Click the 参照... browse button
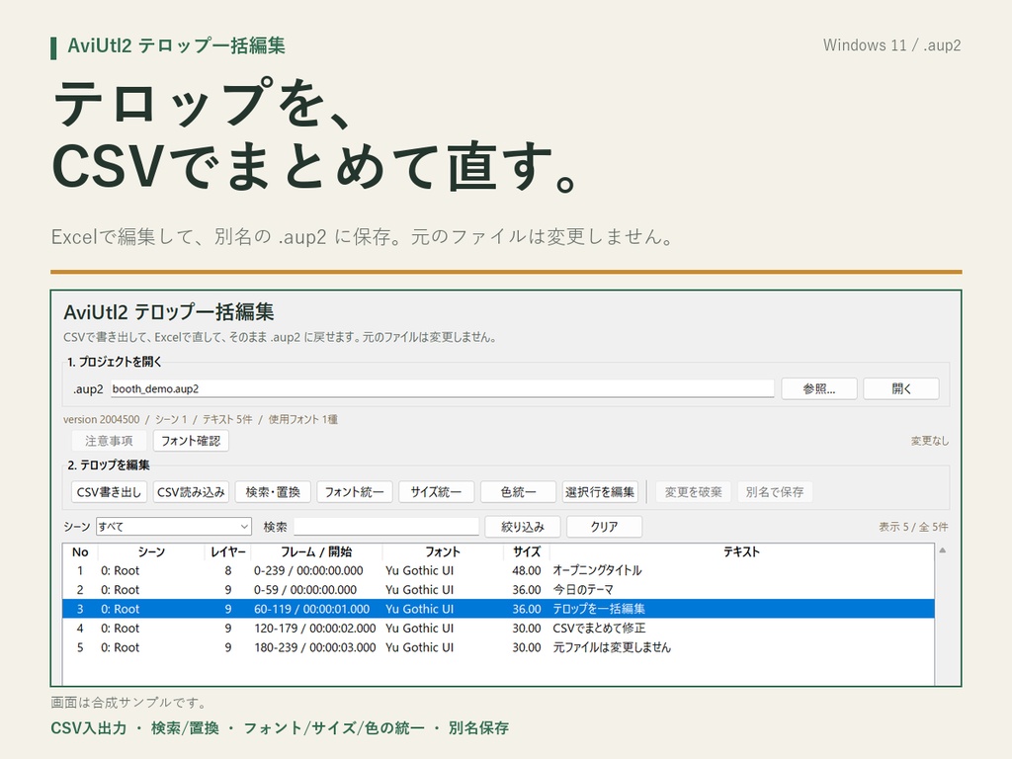The height and width of the screenshot is (759, 1012). tap(819, 388)
